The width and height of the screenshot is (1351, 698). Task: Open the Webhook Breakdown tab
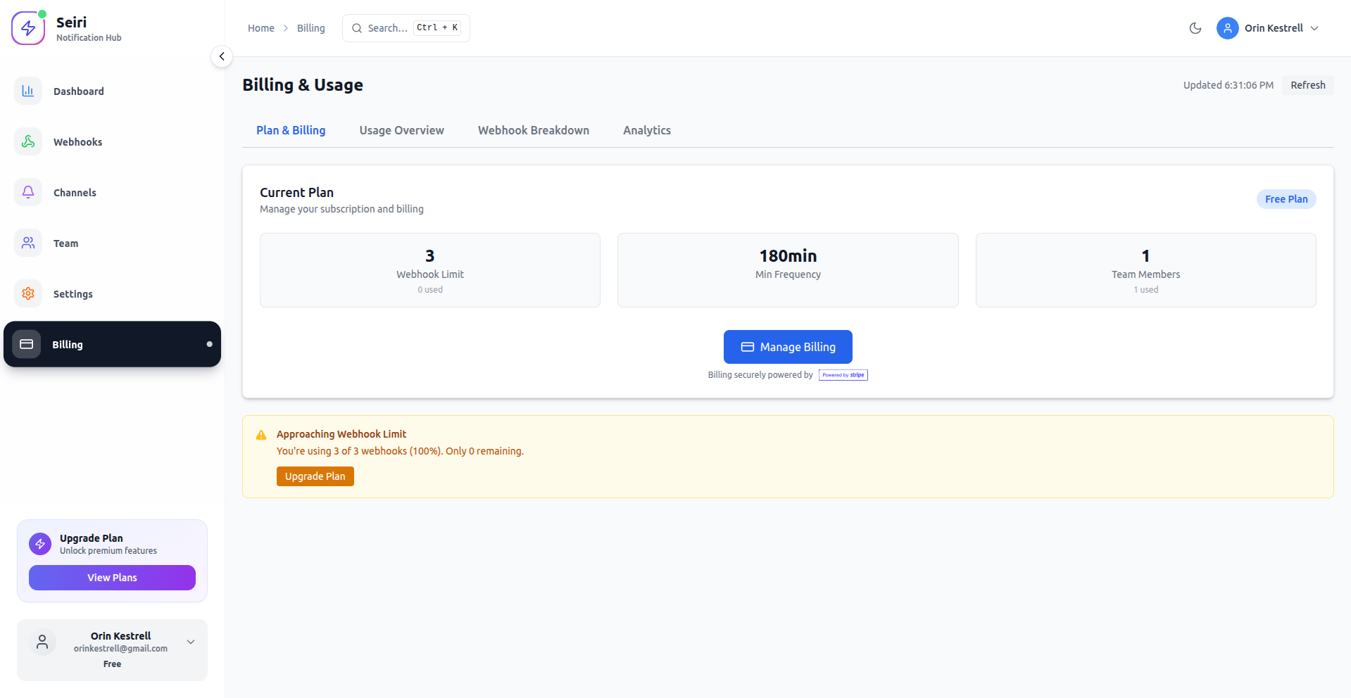pos(533,130)
